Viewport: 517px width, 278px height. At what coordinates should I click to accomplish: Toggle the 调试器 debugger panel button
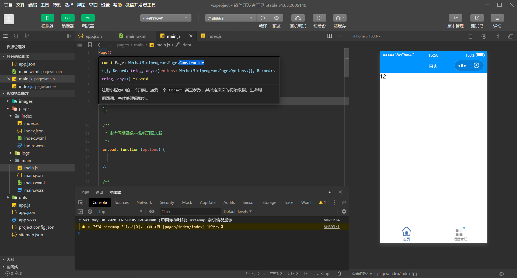click(88, 18)
